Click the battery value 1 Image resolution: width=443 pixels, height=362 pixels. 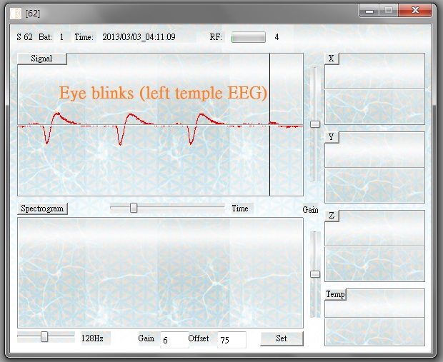coord(61,37)
